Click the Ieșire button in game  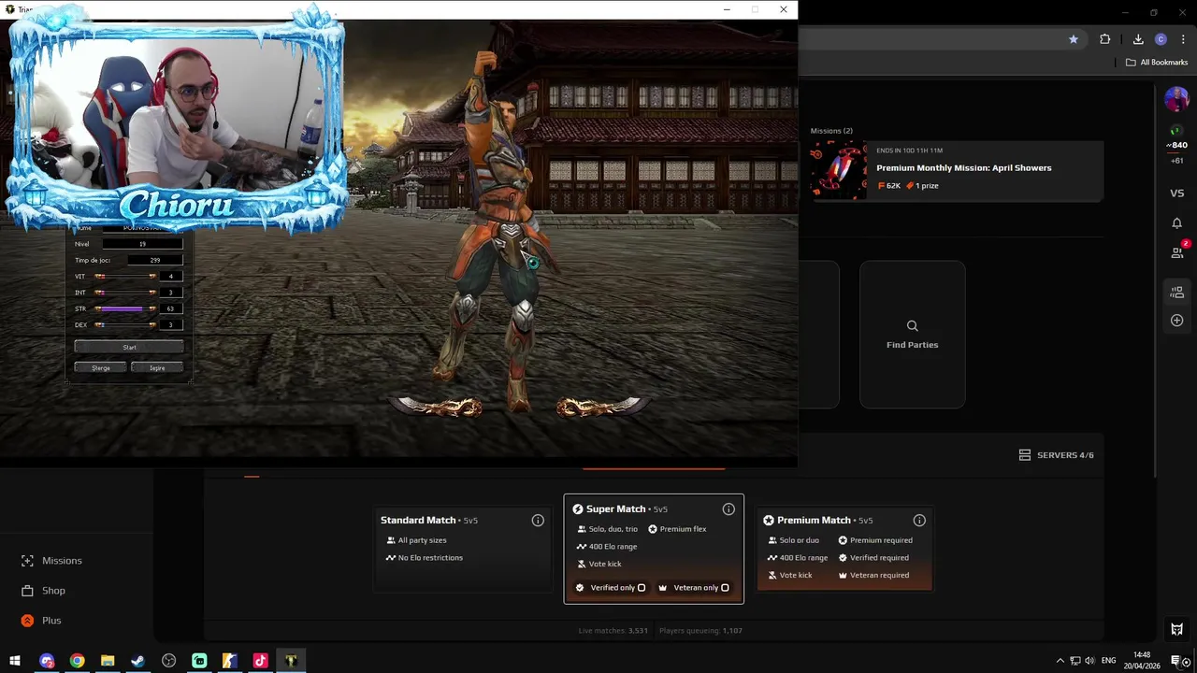(157, 367)
